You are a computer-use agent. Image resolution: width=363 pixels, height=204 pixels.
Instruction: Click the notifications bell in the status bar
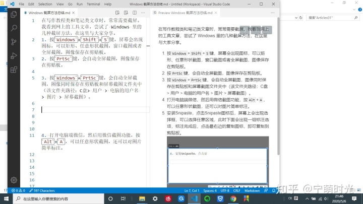click(x=274, y=190)
